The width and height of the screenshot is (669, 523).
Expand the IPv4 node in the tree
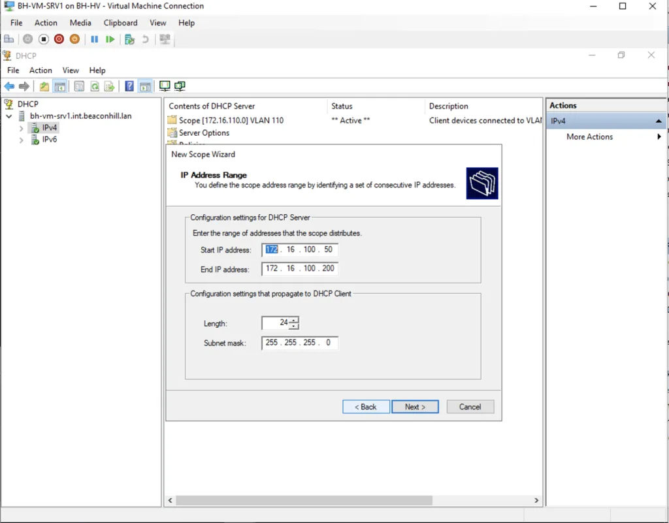pos(21,128)
